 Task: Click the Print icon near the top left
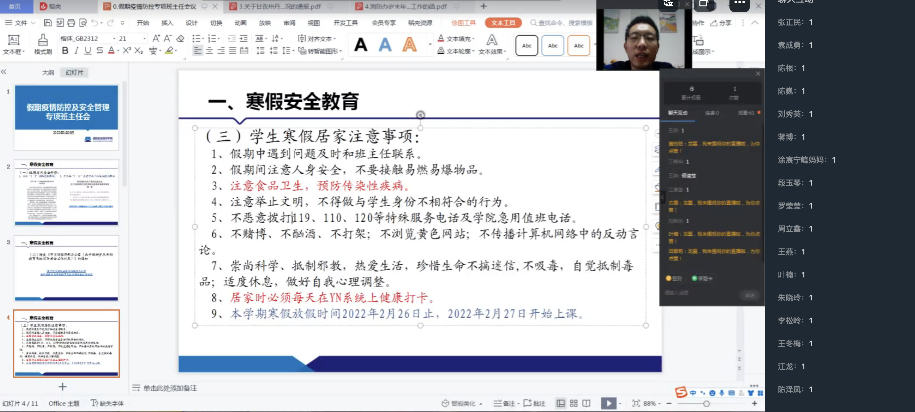tap(71, 23)
